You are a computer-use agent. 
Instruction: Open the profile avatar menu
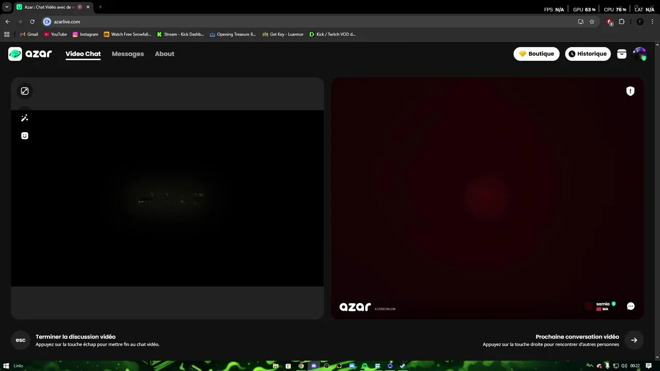(639, 54)
